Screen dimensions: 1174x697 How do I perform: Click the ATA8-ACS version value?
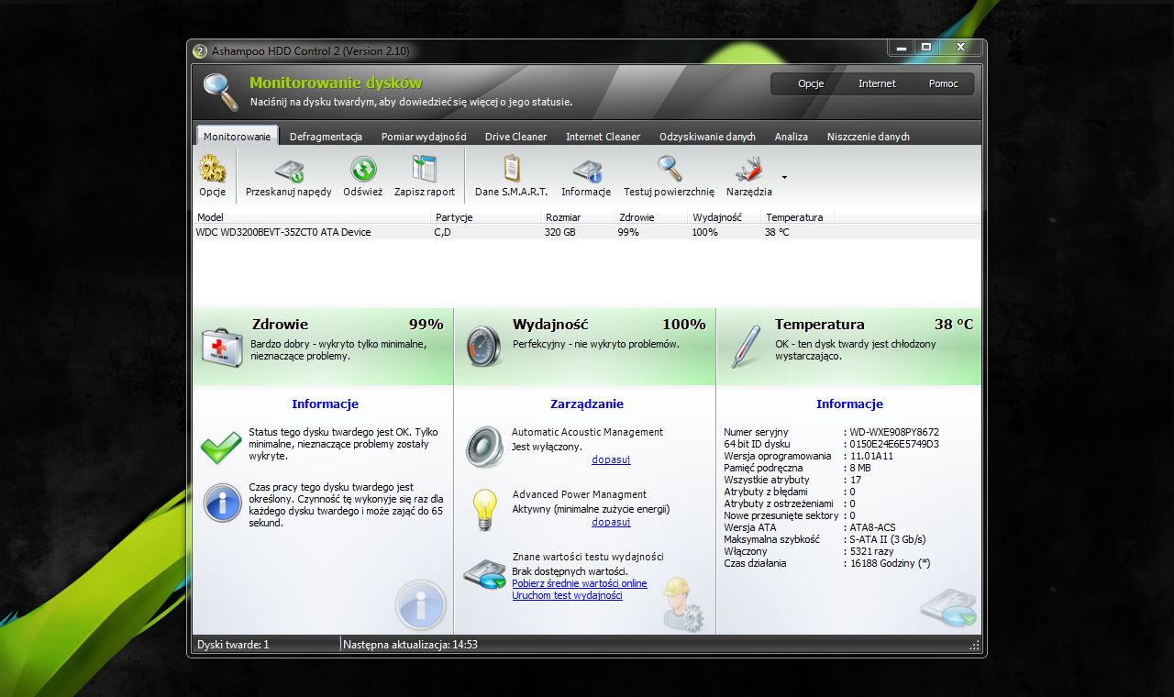[x=873, y=527]
